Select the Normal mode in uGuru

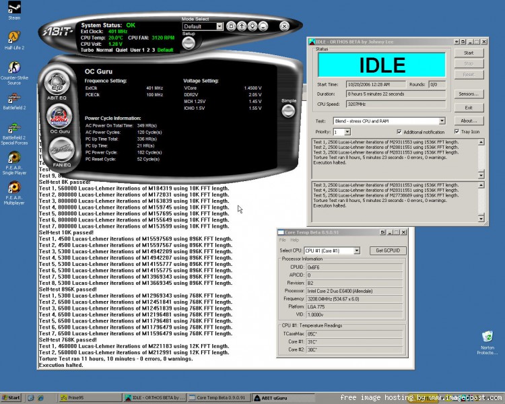[104, 50]
